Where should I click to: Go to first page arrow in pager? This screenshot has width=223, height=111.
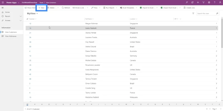[207, 109]
